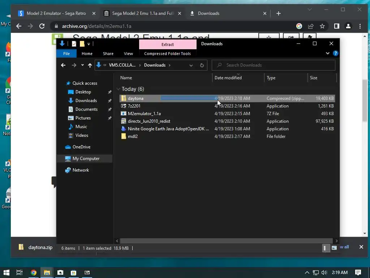Open 7-Zip from the taskbar
This screenshot has width=370, height=278.
(87, 273)
